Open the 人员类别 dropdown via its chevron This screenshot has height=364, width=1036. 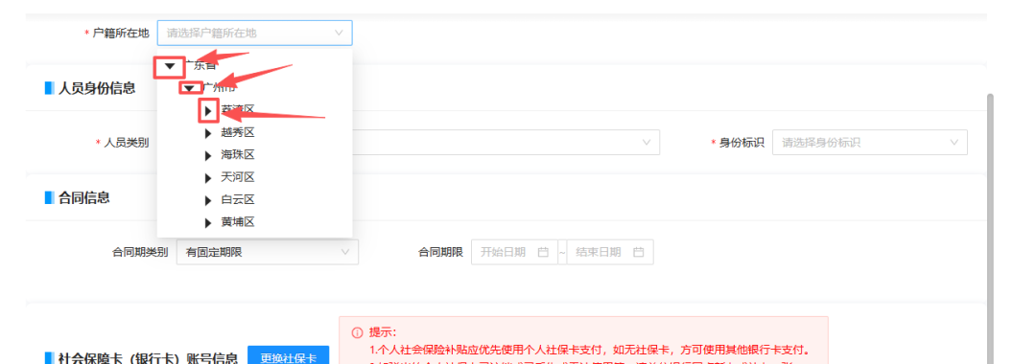pos(646,143)
